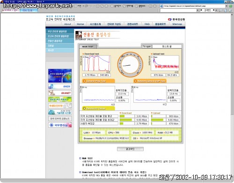Viewport: 234px width, 183px height.
Task: Click the 전용선 품질측정 sidebar link
Action: (60, 41)
